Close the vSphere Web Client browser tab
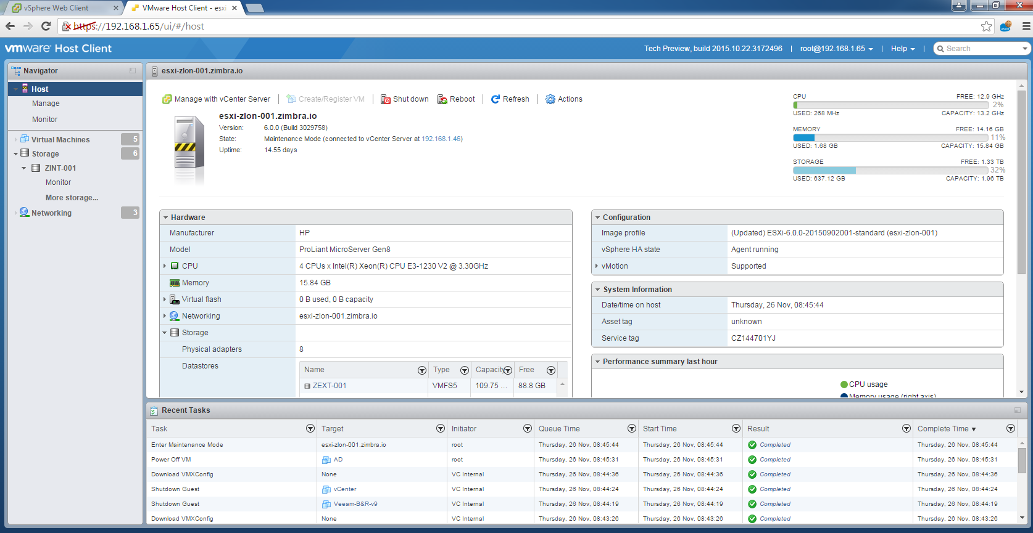1033x533 pixels. pos(115,8)
